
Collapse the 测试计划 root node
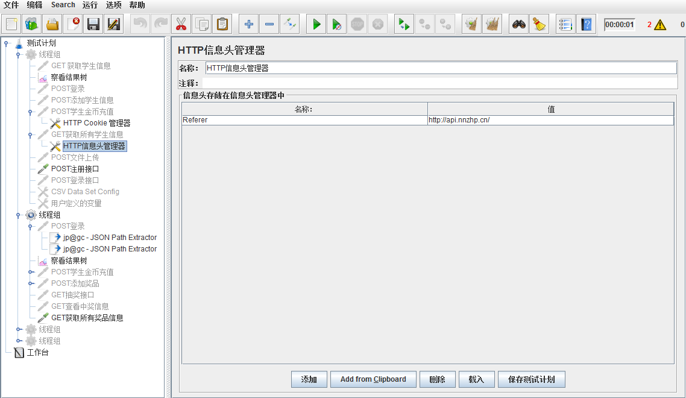[7, 43]
